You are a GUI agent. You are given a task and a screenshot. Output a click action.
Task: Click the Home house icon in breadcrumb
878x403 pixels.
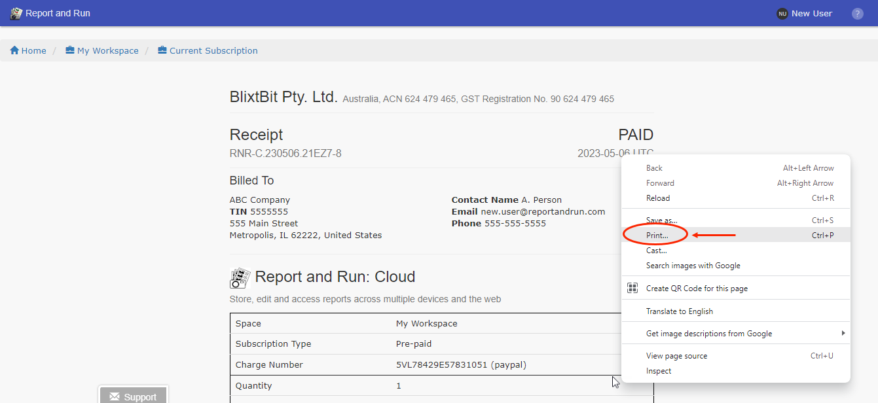14,50
